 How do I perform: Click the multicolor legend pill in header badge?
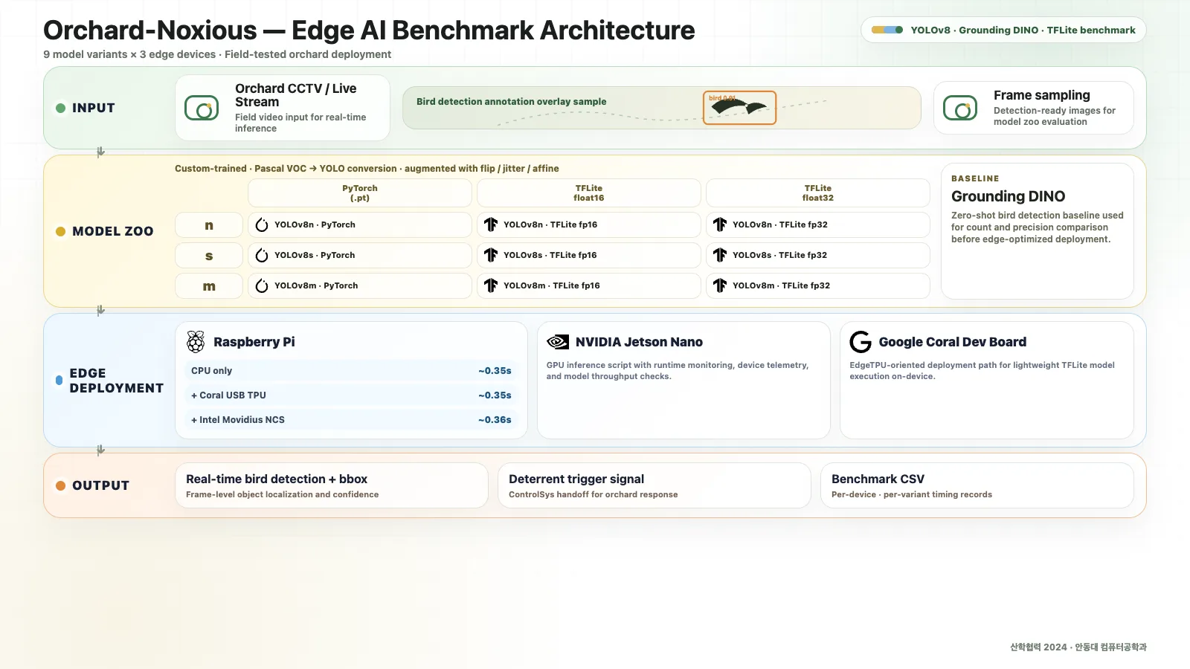[887, 30]
